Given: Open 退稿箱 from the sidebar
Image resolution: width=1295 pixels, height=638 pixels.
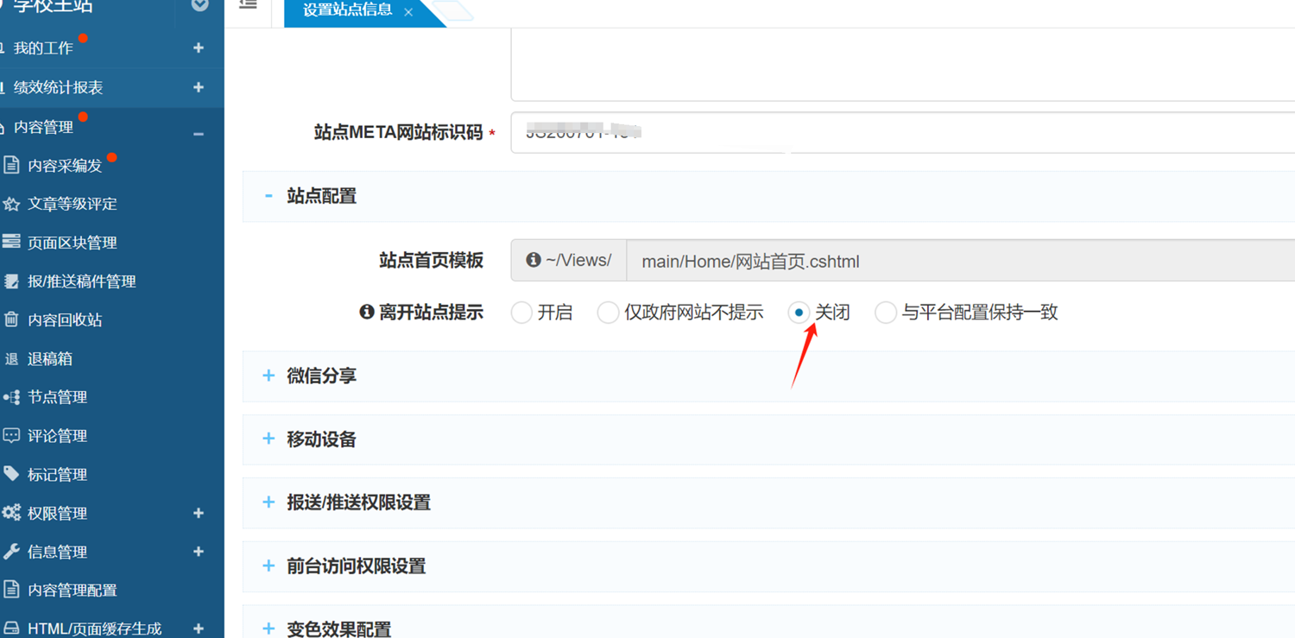Looking at the screenshot, I should (x=49, y=358).
